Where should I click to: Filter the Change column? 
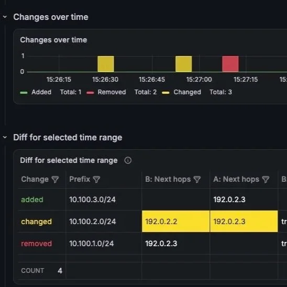(x=55, y=179)
